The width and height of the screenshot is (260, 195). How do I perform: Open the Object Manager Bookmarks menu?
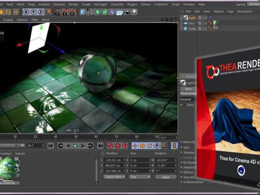coord(245,12)
